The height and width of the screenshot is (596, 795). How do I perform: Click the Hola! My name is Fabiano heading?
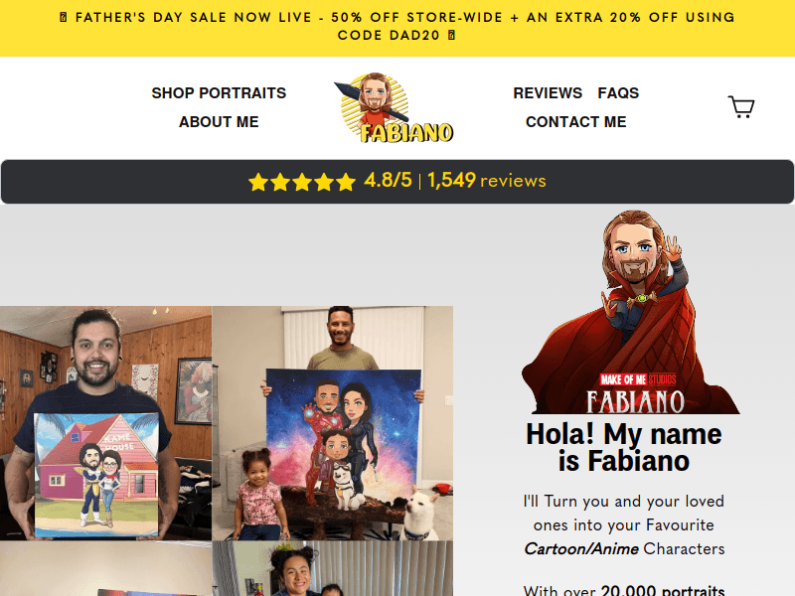click(624, 448)
